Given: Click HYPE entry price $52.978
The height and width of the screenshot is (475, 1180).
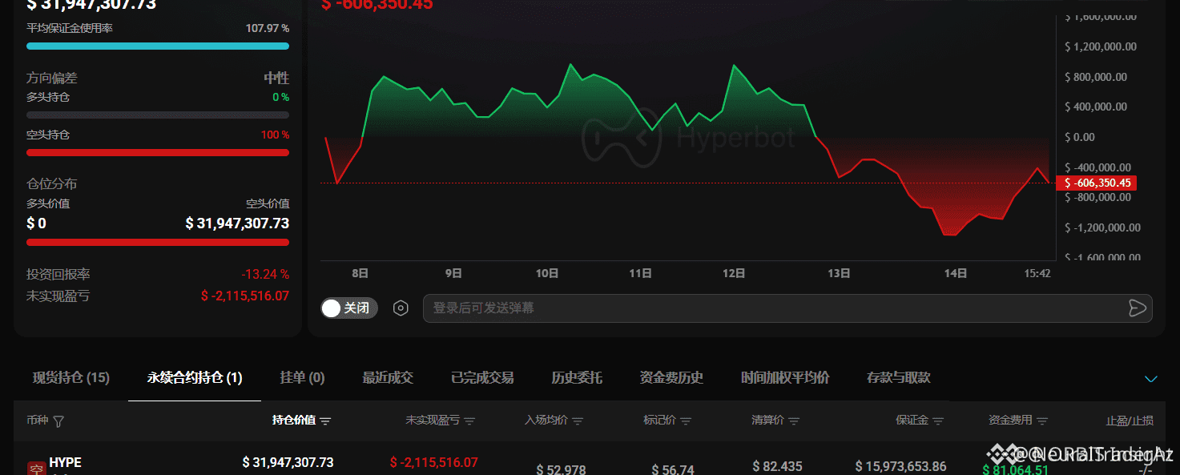Looking at the screenshot, I should click(x=561, y=469).
